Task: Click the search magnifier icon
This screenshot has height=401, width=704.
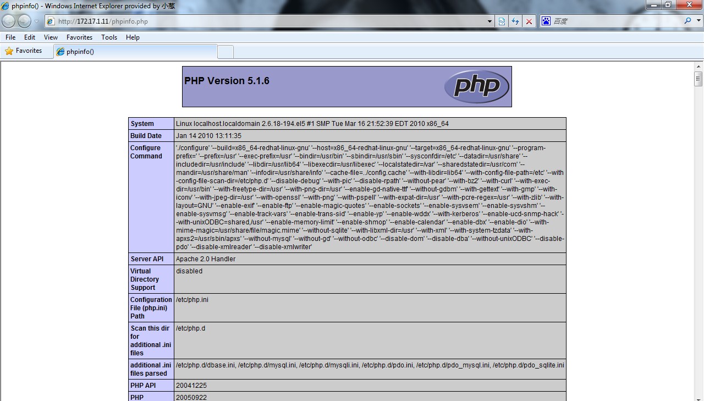Action: 687,21
